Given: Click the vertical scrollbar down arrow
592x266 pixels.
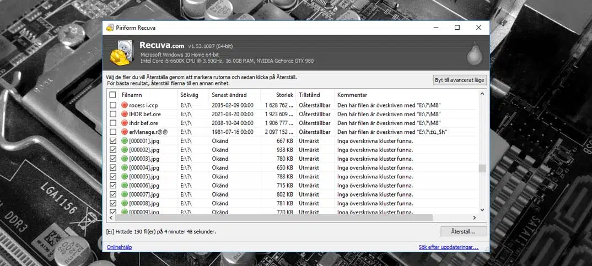Looking at the screenshot, I should click(x=482, y=210).
